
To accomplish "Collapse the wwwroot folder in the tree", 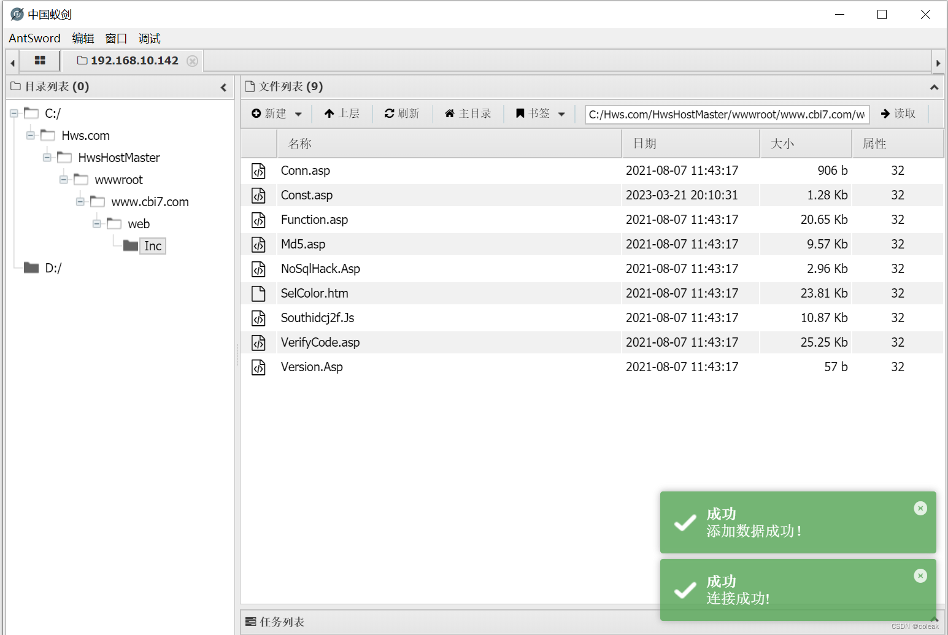I will point(64,179).
